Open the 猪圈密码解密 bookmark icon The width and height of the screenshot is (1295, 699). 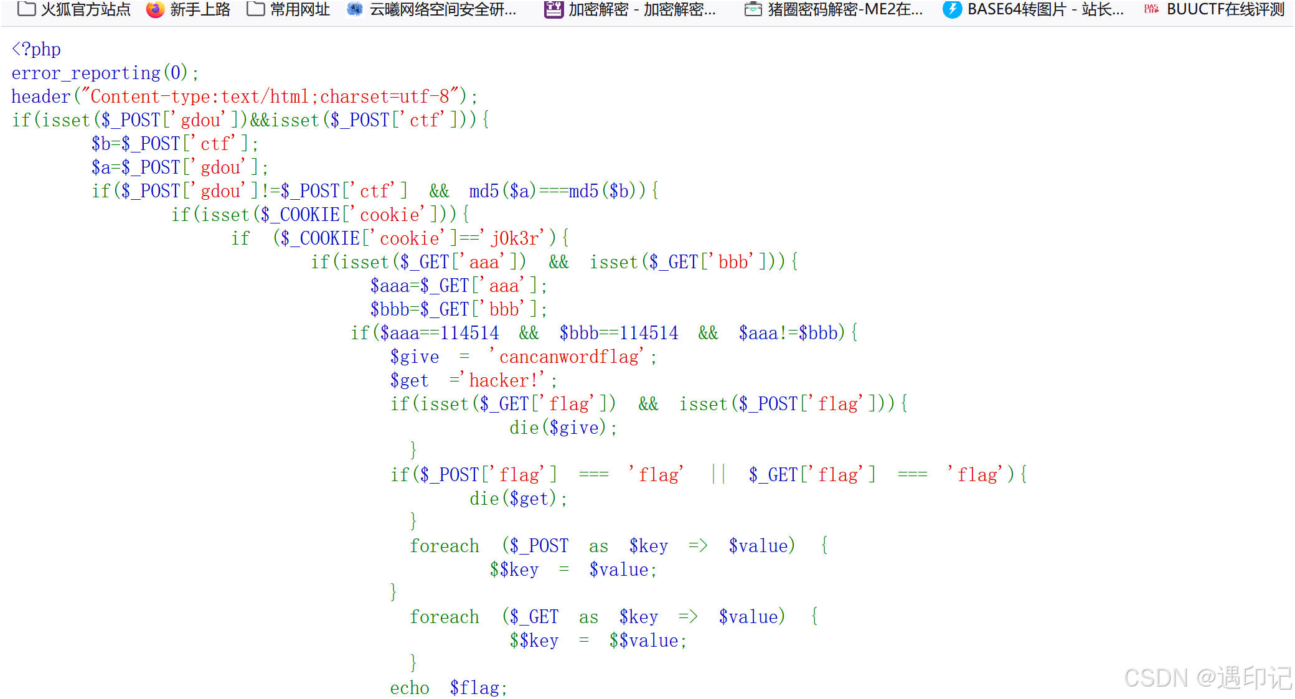pyautogui.click(x=753, y=9)
